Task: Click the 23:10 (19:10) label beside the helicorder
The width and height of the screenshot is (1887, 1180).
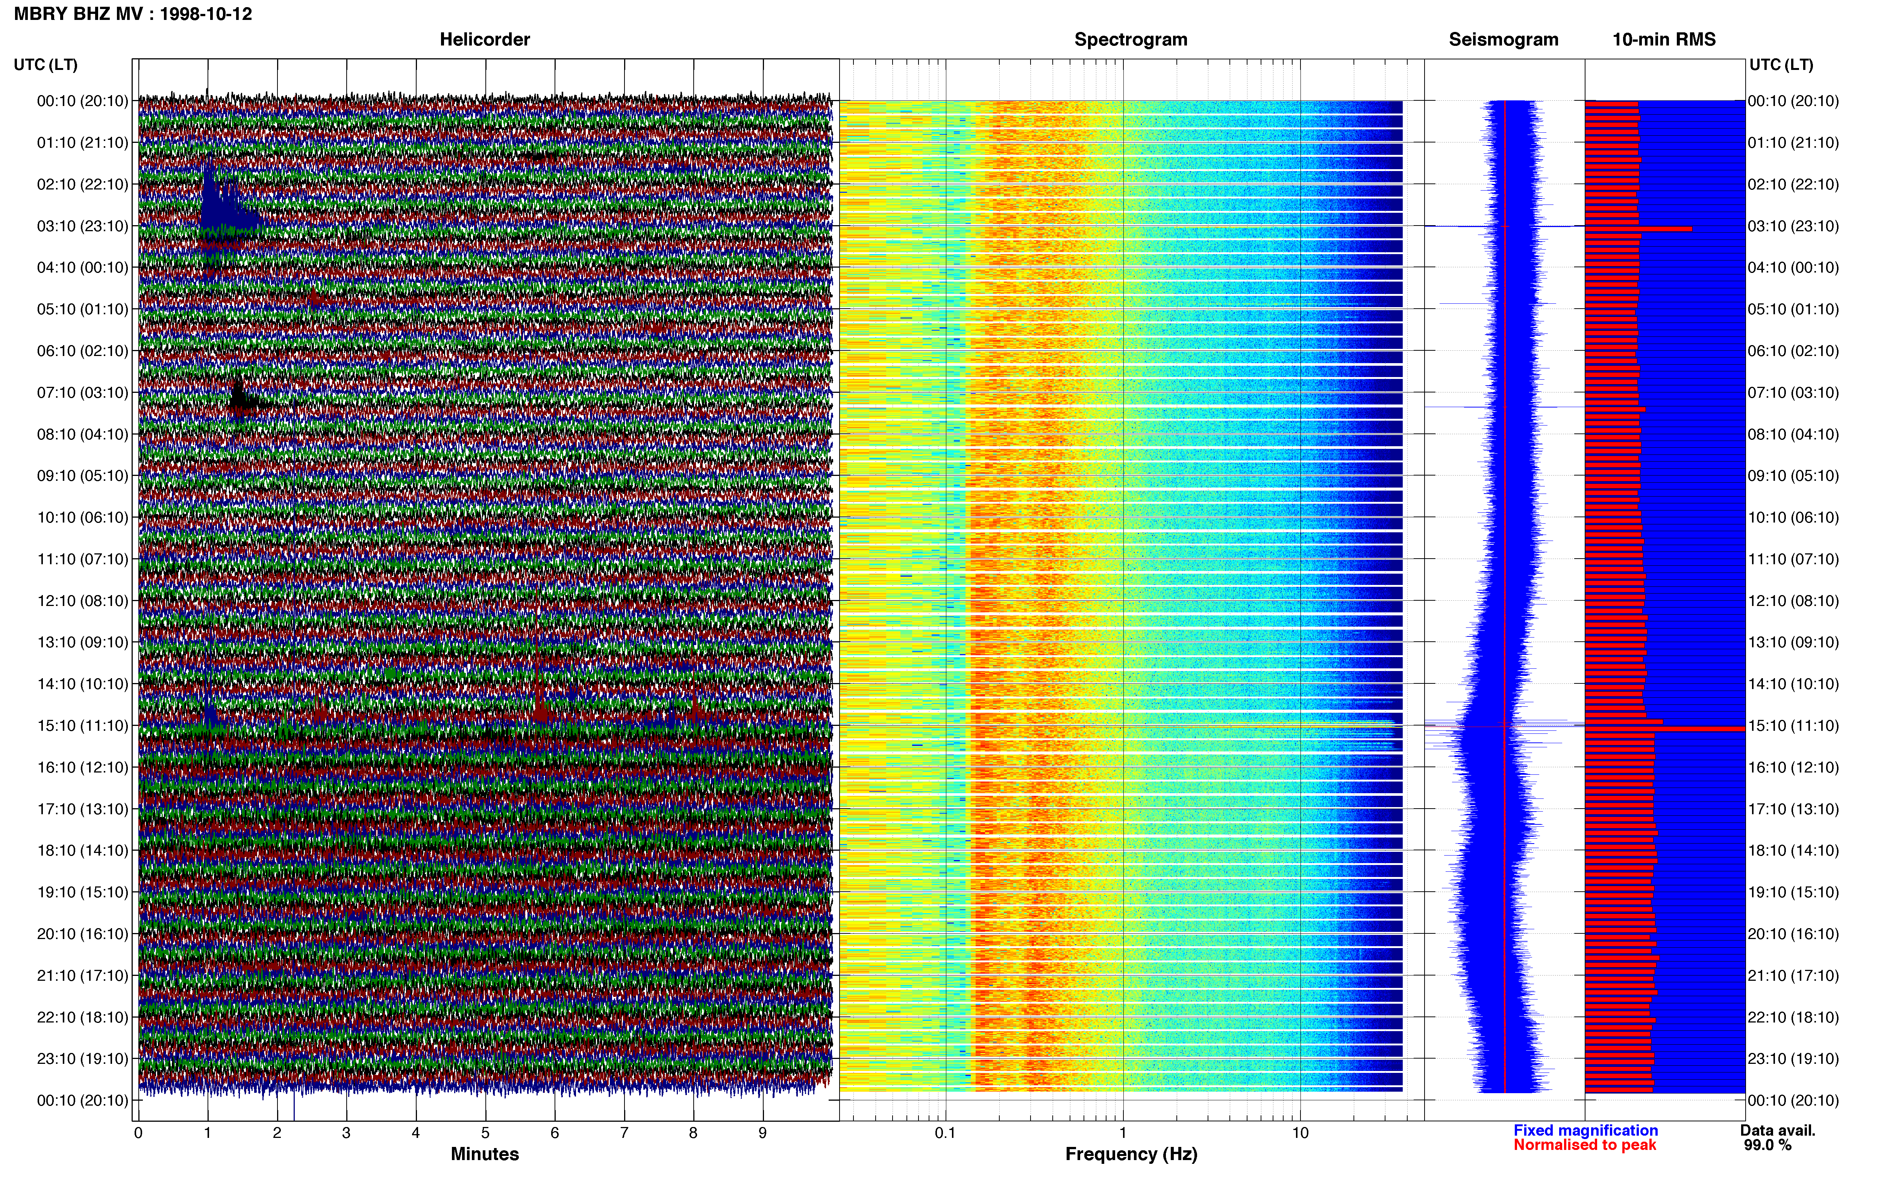Action: 83,1059
